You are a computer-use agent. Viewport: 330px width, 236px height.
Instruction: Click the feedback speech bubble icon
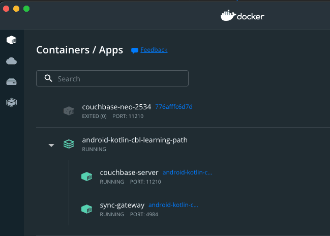click(135, 50)
